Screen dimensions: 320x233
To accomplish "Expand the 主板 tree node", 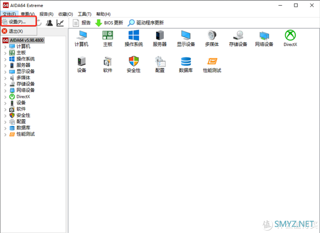I will coord(5,53).
